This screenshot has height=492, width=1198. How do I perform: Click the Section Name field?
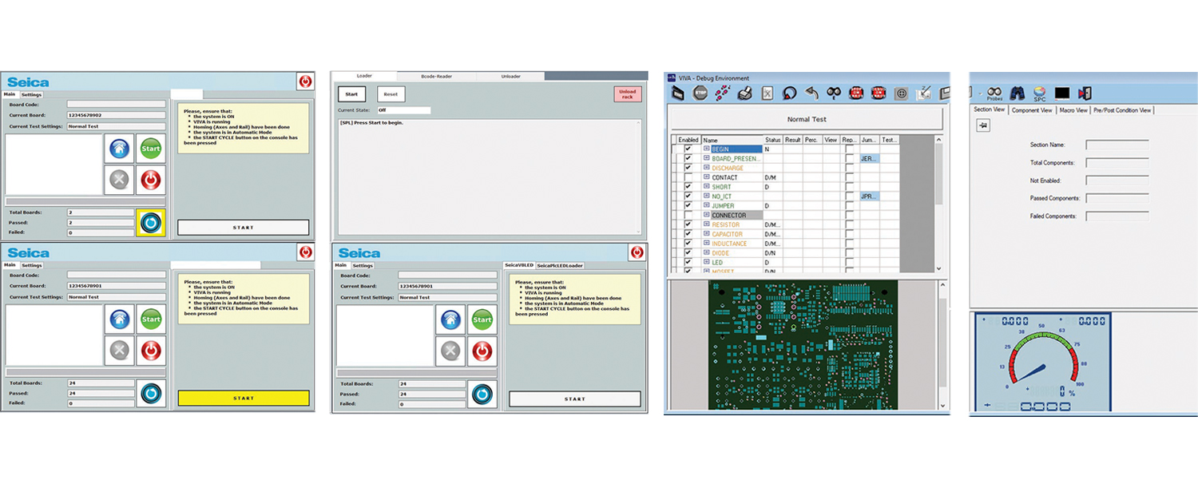1117,145
